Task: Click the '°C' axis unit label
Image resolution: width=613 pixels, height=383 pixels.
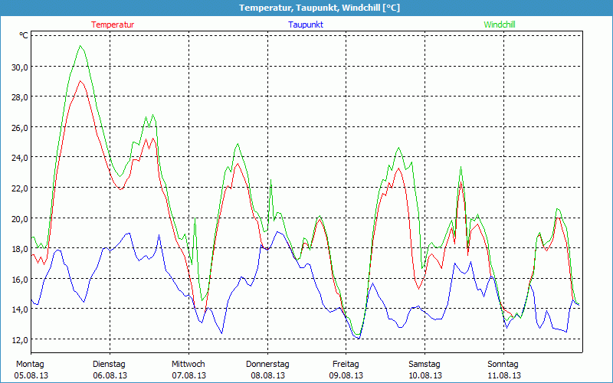Action: pos(24,35)
